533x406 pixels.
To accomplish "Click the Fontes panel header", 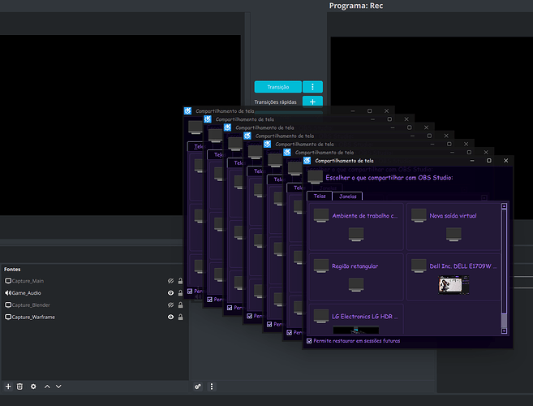I will coord(12,270).
